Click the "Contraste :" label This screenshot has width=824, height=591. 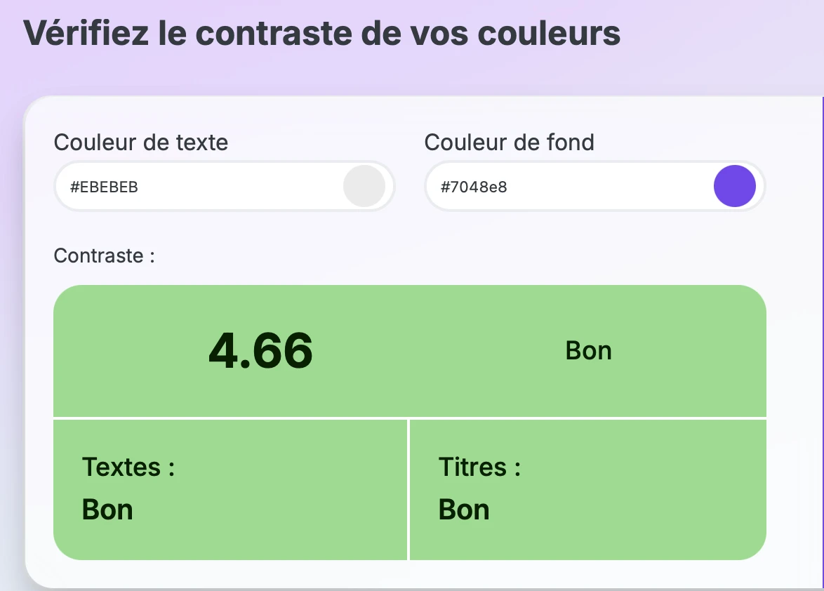click(x=104, y=255)
